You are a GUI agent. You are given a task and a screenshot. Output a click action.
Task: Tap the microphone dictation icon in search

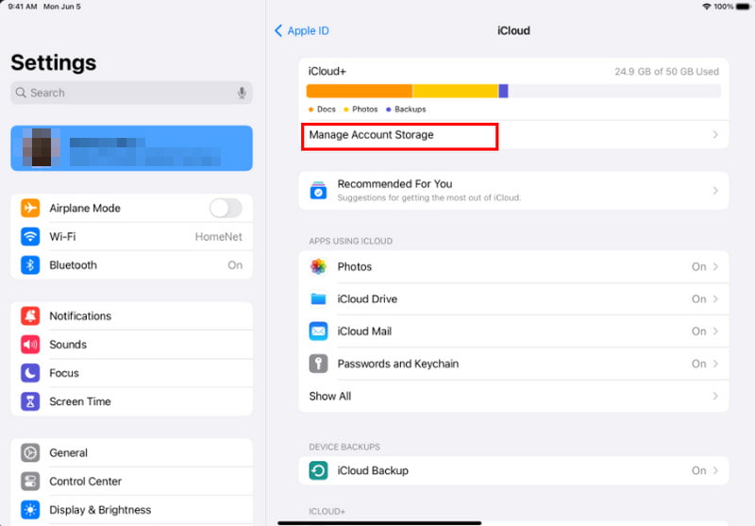point(242,93)
